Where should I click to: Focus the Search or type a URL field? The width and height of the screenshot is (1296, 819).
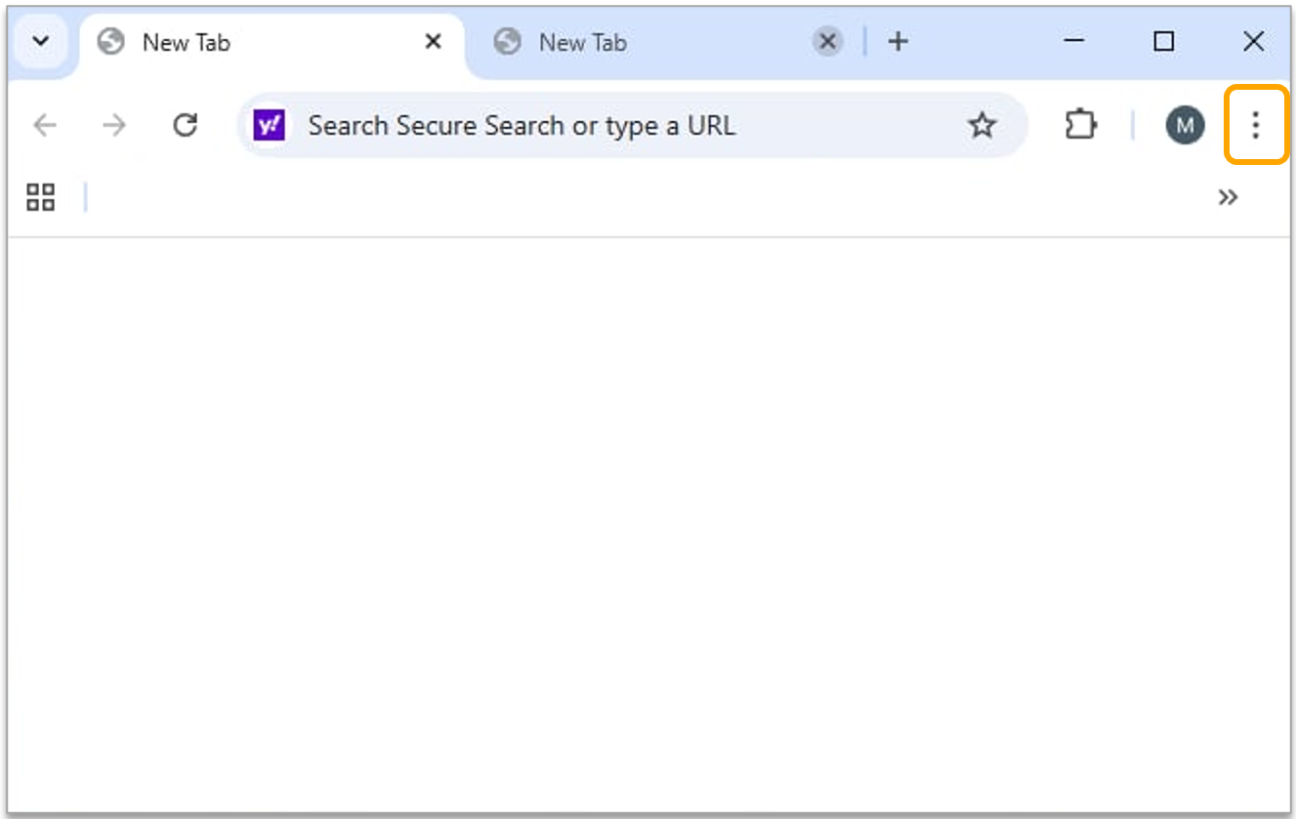[586, 125]
